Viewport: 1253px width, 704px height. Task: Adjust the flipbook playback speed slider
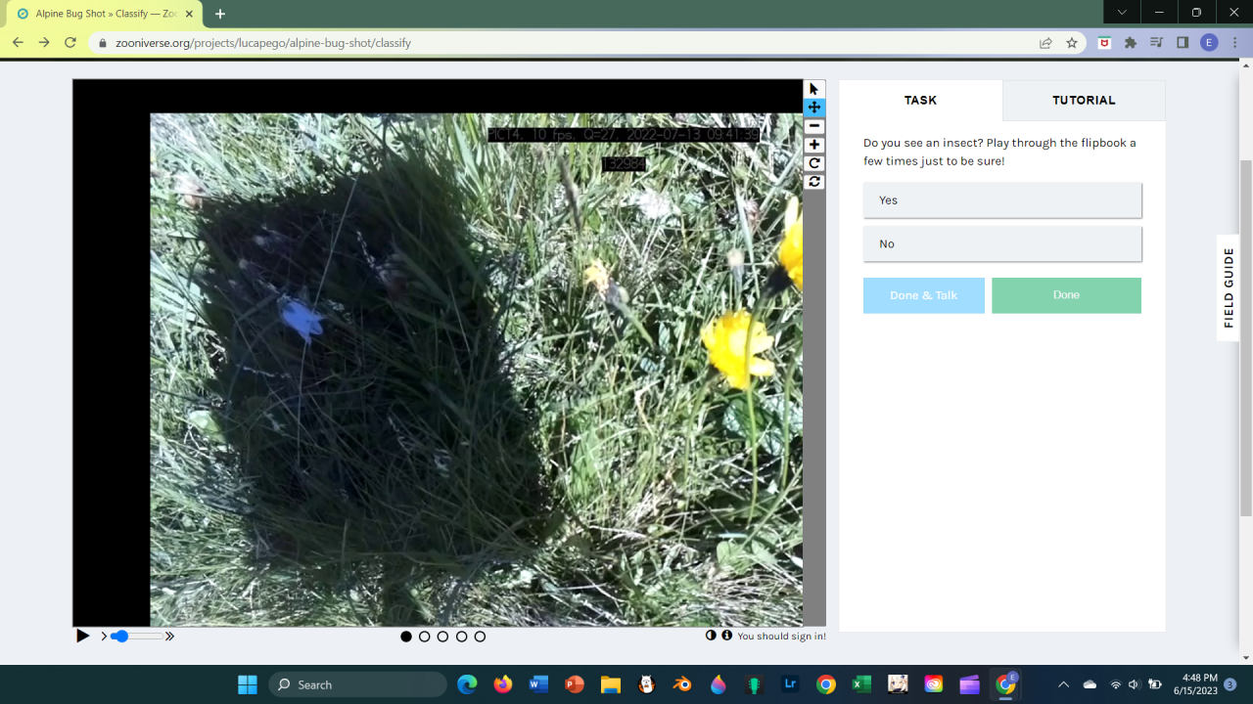[137, 637]
